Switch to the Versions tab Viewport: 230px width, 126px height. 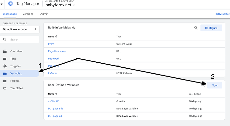pyautogui.click(x=28, y=14)
